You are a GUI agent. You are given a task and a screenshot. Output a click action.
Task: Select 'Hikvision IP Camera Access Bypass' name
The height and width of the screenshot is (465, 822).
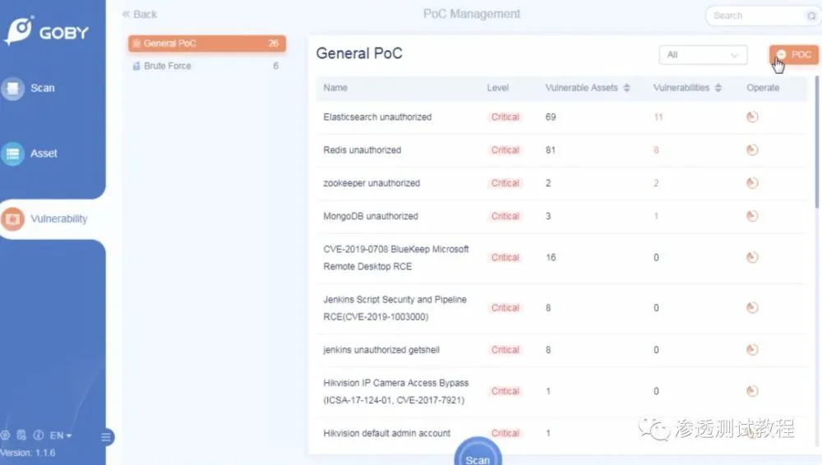click(396, 391)
